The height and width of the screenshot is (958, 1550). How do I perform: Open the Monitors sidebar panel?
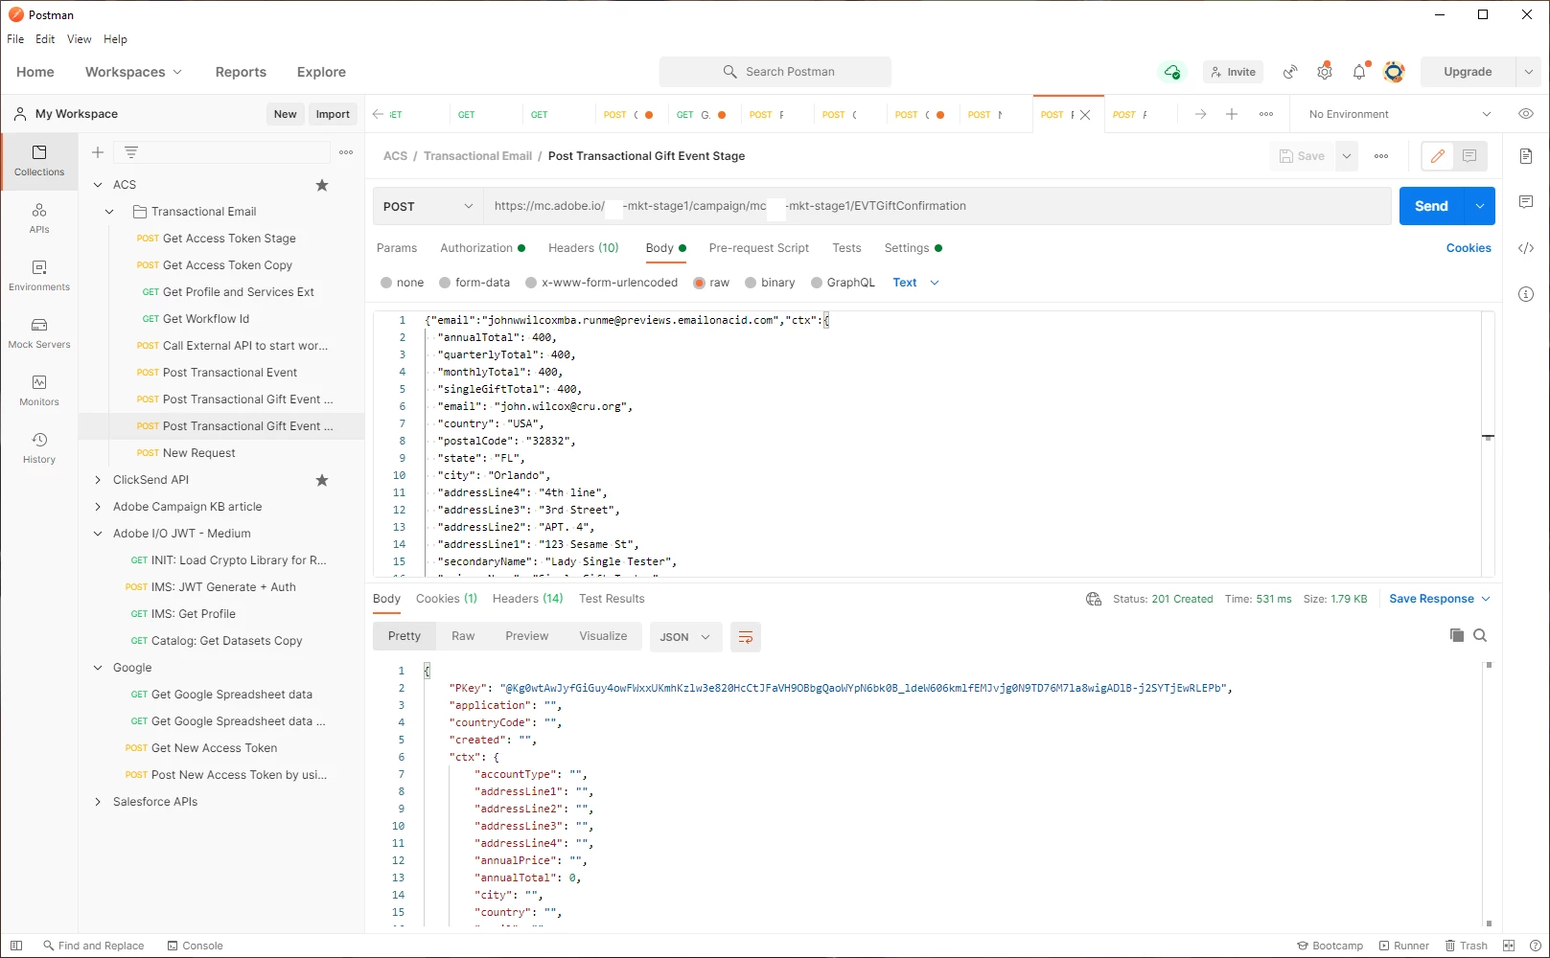coord(39,391)
